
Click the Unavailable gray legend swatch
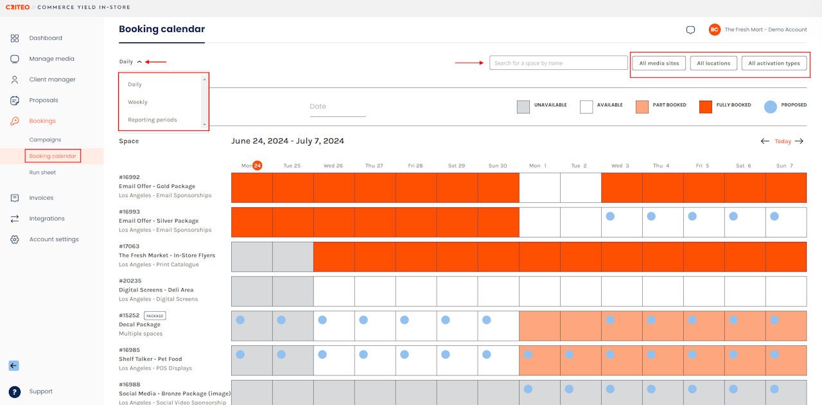coord(523,107)
